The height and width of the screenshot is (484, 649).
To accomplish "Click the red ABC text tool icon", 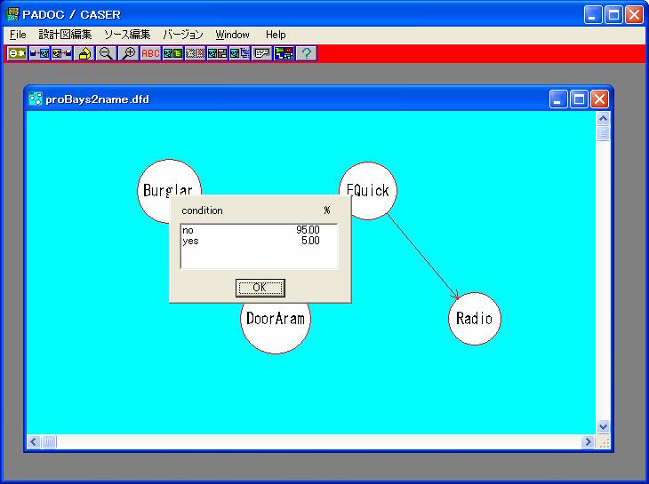I will 150,53.
